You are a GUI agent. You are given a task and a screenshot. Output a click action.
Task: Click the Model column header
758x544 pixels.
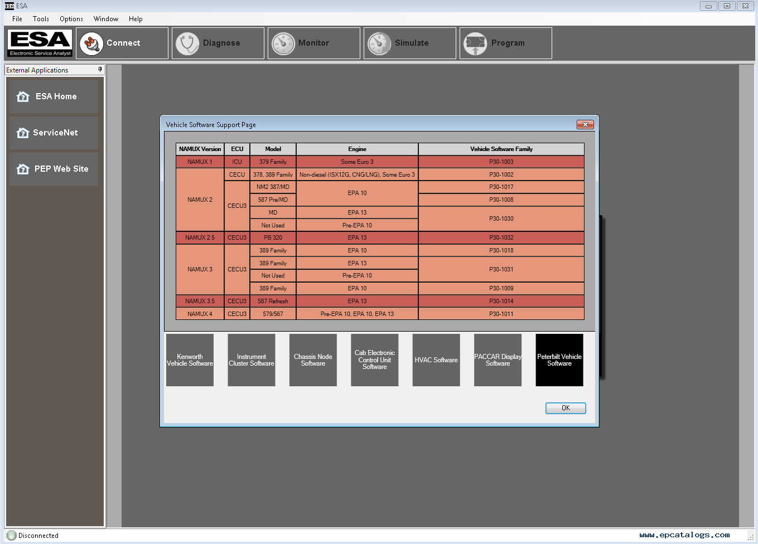coord(273,149)
